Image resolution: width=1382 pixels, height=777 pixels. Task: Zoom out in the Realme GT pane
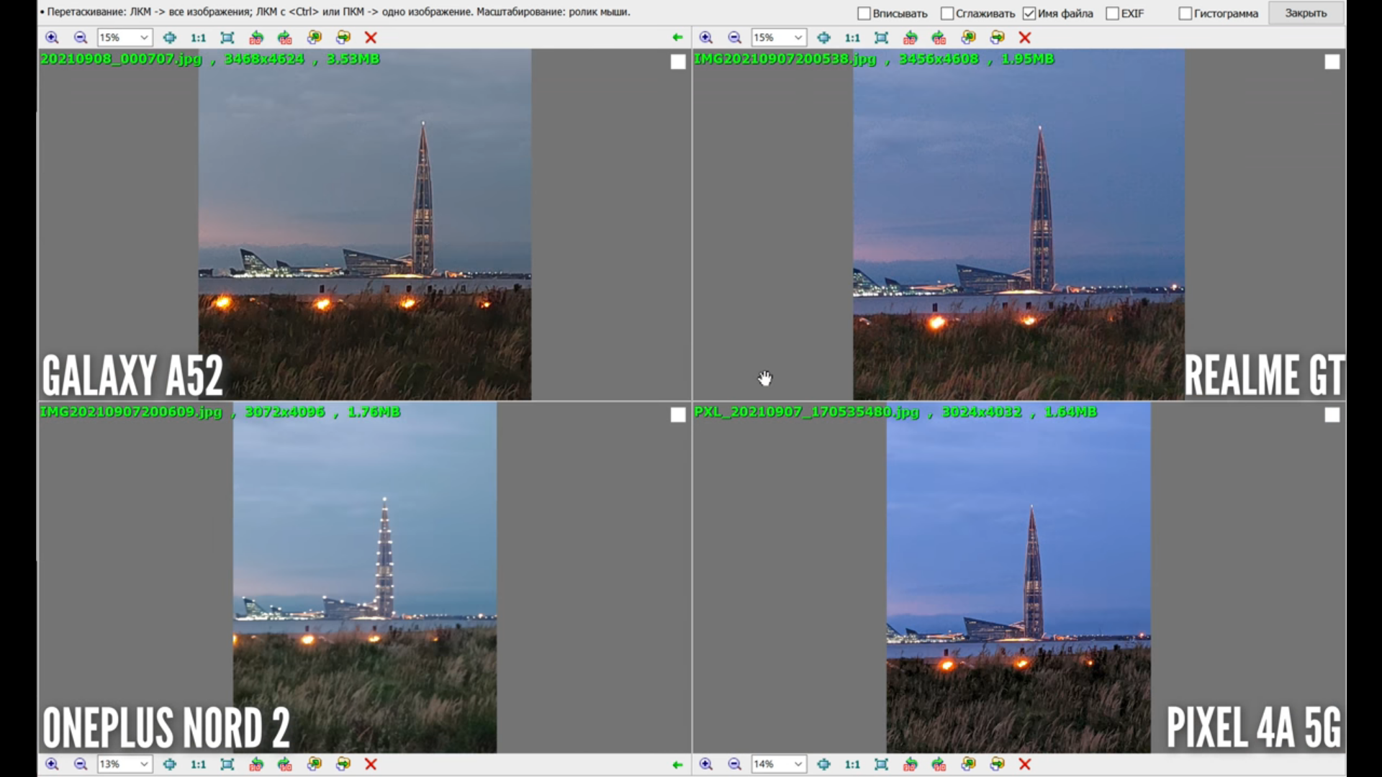pos(735,37)
